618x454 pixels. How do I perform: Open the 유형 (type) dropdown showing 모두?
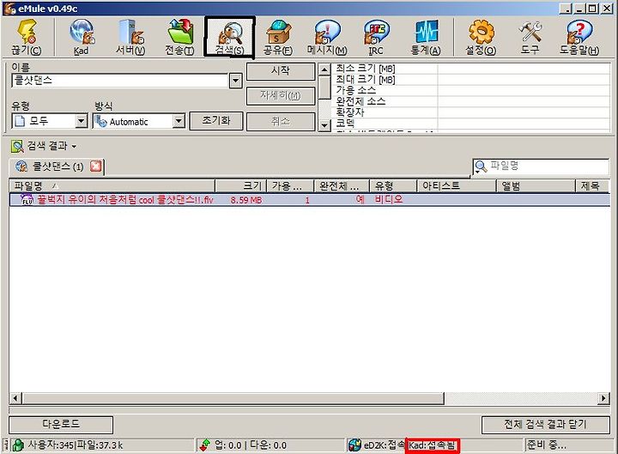click(x=50, y=121)
